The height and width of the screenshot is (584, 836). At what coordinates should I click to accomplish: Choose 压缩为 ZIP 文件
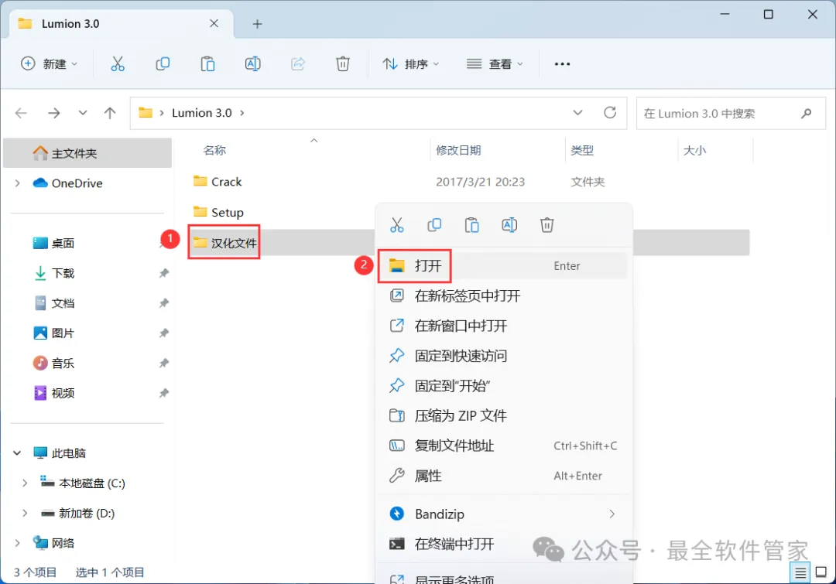coord(502,415)
